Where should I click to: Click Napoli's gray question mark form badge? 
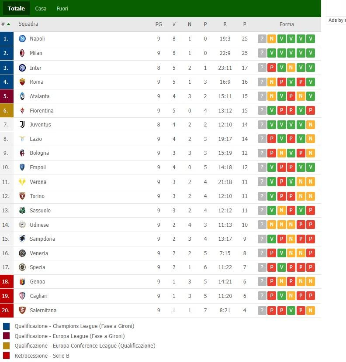(262, 39)
